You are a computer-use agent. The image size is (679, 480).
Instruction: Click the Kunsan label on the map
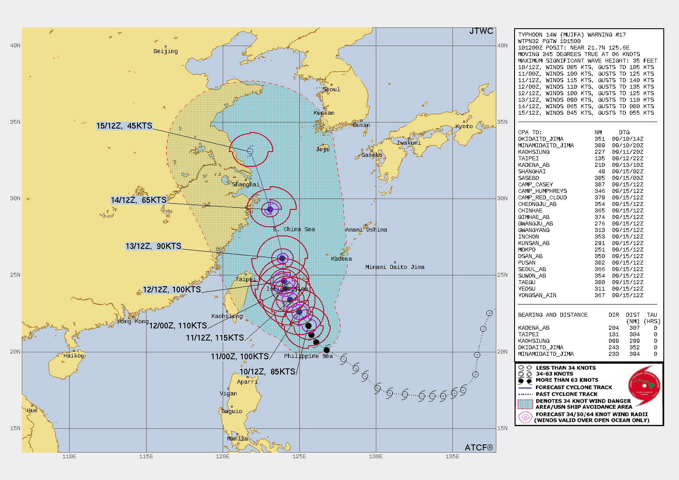[324, 113]
